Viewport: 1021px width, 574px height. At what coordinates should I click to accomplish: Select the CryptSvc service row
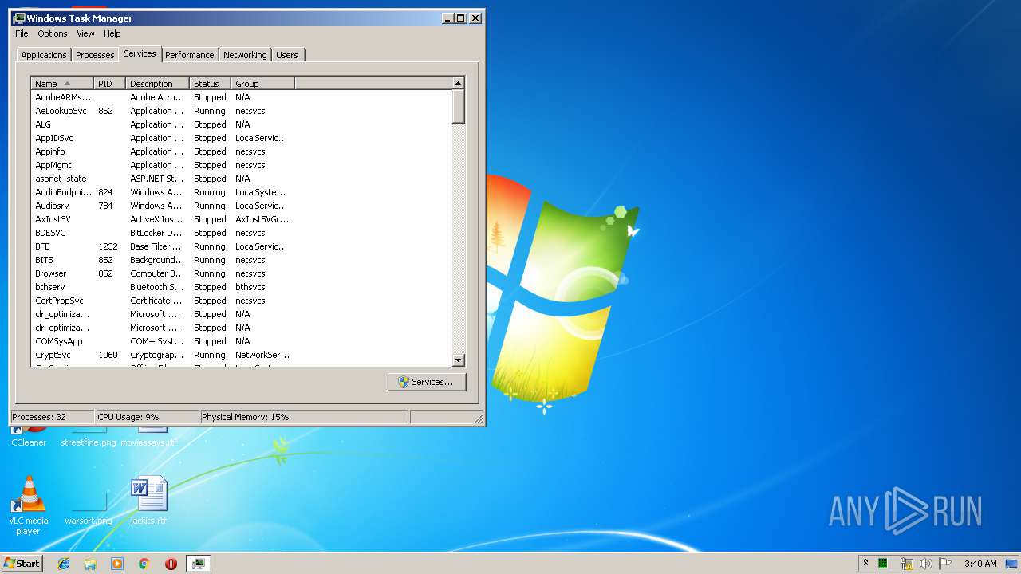(x=241, y=355)
